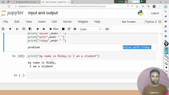Screen dimensions: 169x95
Task: Open the Cell menu
Action: click(54, 22)
